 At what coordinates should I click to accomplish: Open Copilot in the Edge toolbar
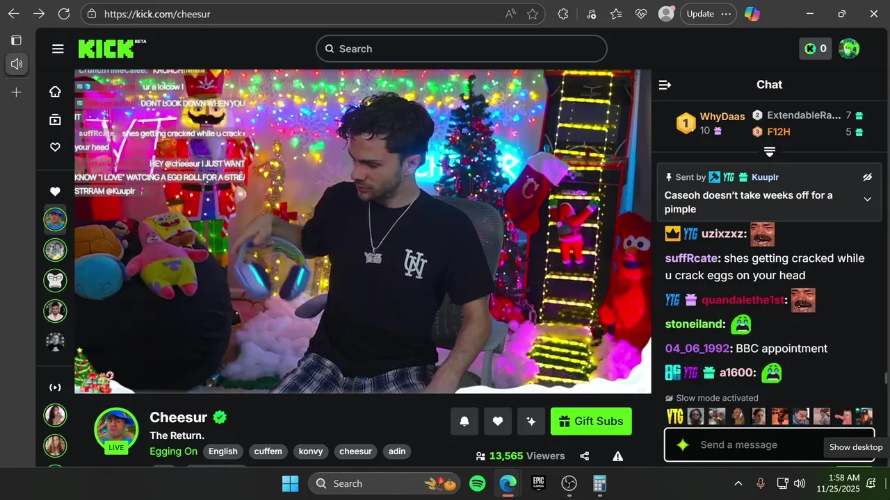pos(752,14)
